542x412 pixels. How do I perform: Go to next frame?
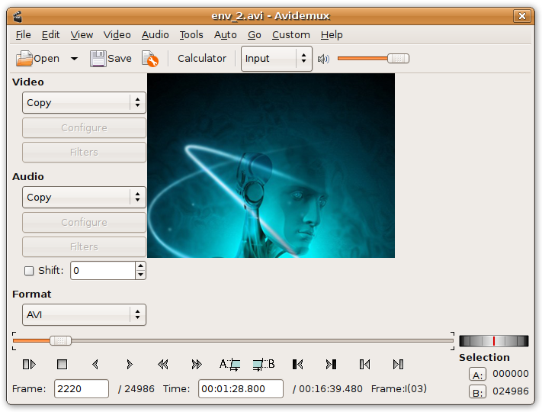pyautogui.click(x=130, y=364)
